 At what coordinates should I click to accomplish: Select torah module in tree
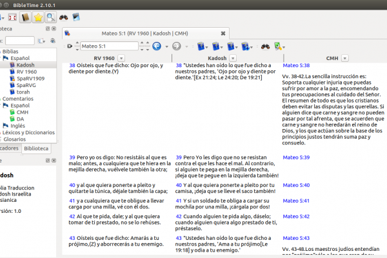coord(23,92)
